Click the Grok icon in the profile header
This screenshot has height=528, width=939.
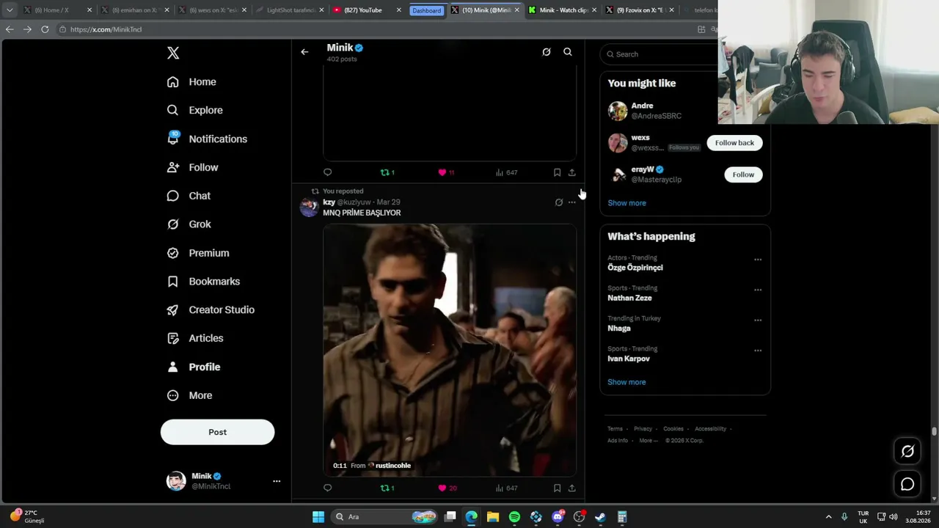click(547, 52)
